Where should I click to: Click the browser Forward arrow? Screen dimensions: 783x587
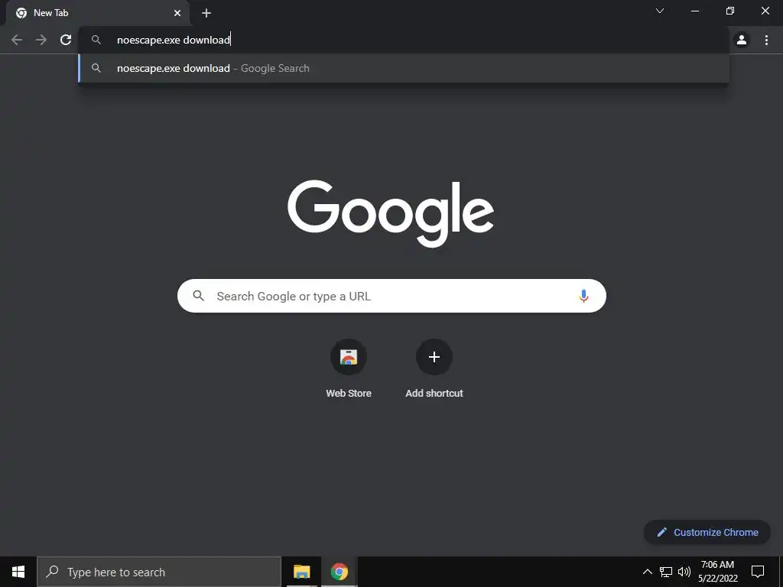pyautogui.click(x=41, y=40)
